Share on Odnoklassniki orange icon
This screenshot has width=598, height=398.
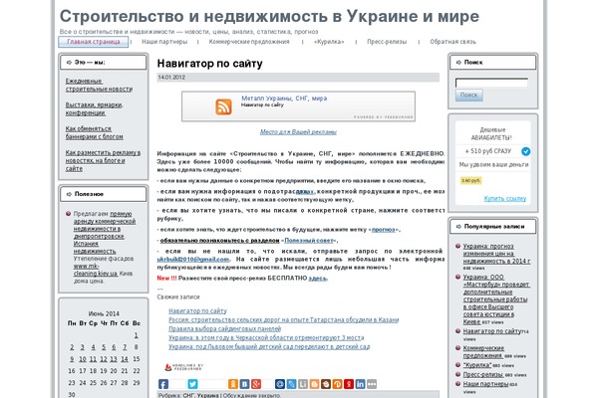pos(233,384)
